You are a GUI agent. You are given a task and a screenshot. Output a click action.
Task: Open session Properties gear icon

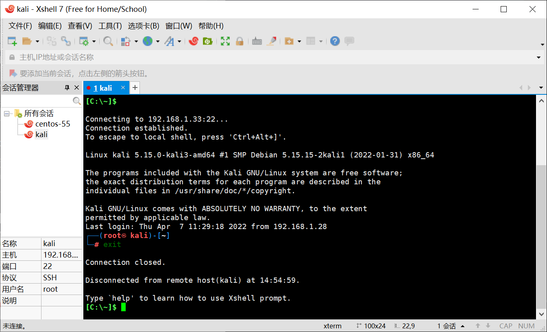(84, 41)
